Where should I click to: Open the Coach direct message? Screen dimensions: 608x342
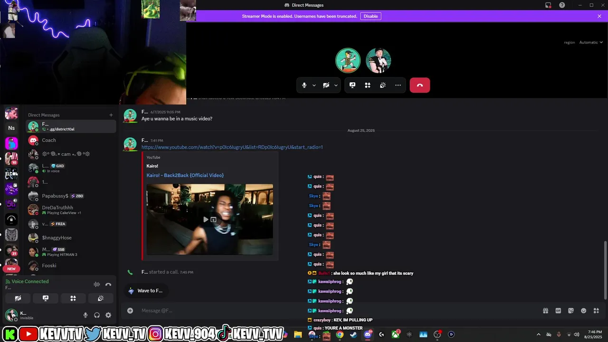pos(71,140)
